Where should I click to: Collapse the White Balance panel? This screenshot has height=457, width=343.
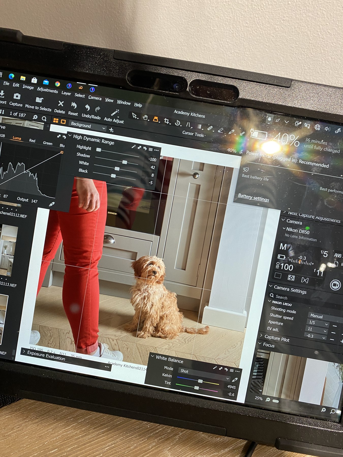pyautogui.click(x=153, y=356)
